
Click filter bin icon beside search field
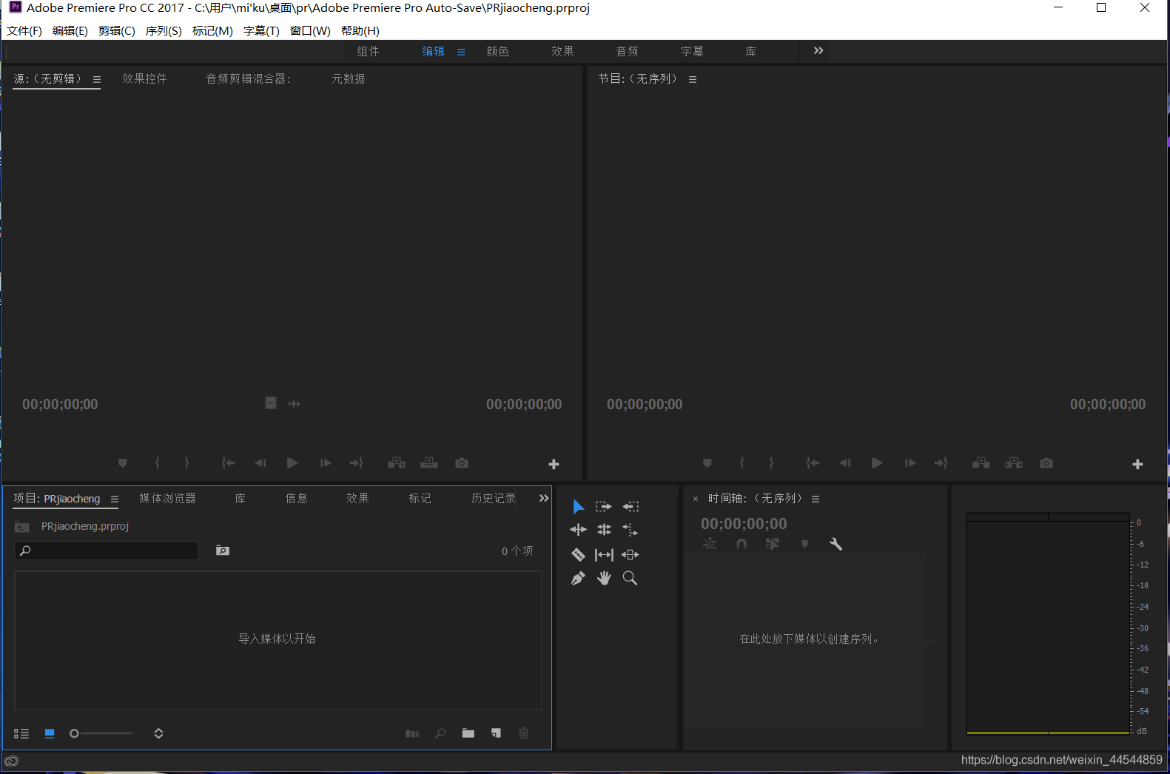(223, 551)
